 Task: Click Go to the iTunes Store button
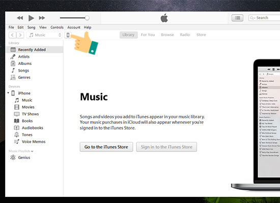tap(106, 147)
